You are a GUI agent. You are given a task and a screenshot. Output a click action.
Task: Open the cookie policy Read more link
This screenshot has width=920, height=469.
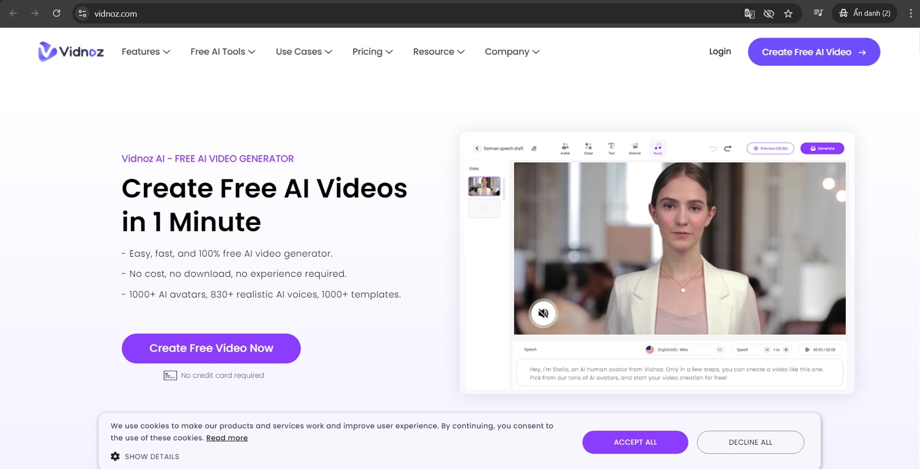tap(226, 438)
